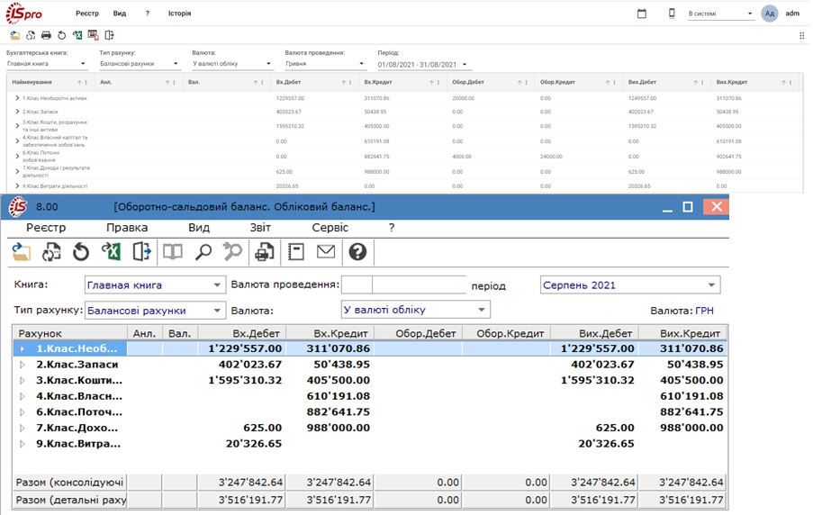The image size is (813, 515).
Task: Click the Валюта проведення code field in desktop window
Action: [x=357, y=285]
